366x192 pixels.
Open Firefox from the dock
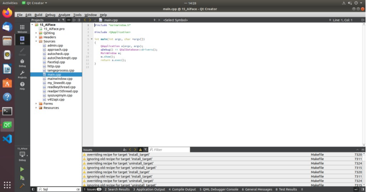pyautogui.click(x=7, y=13)
